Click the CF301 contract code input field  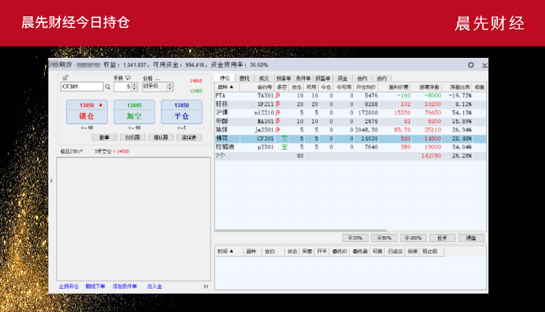tap(82, 87)
